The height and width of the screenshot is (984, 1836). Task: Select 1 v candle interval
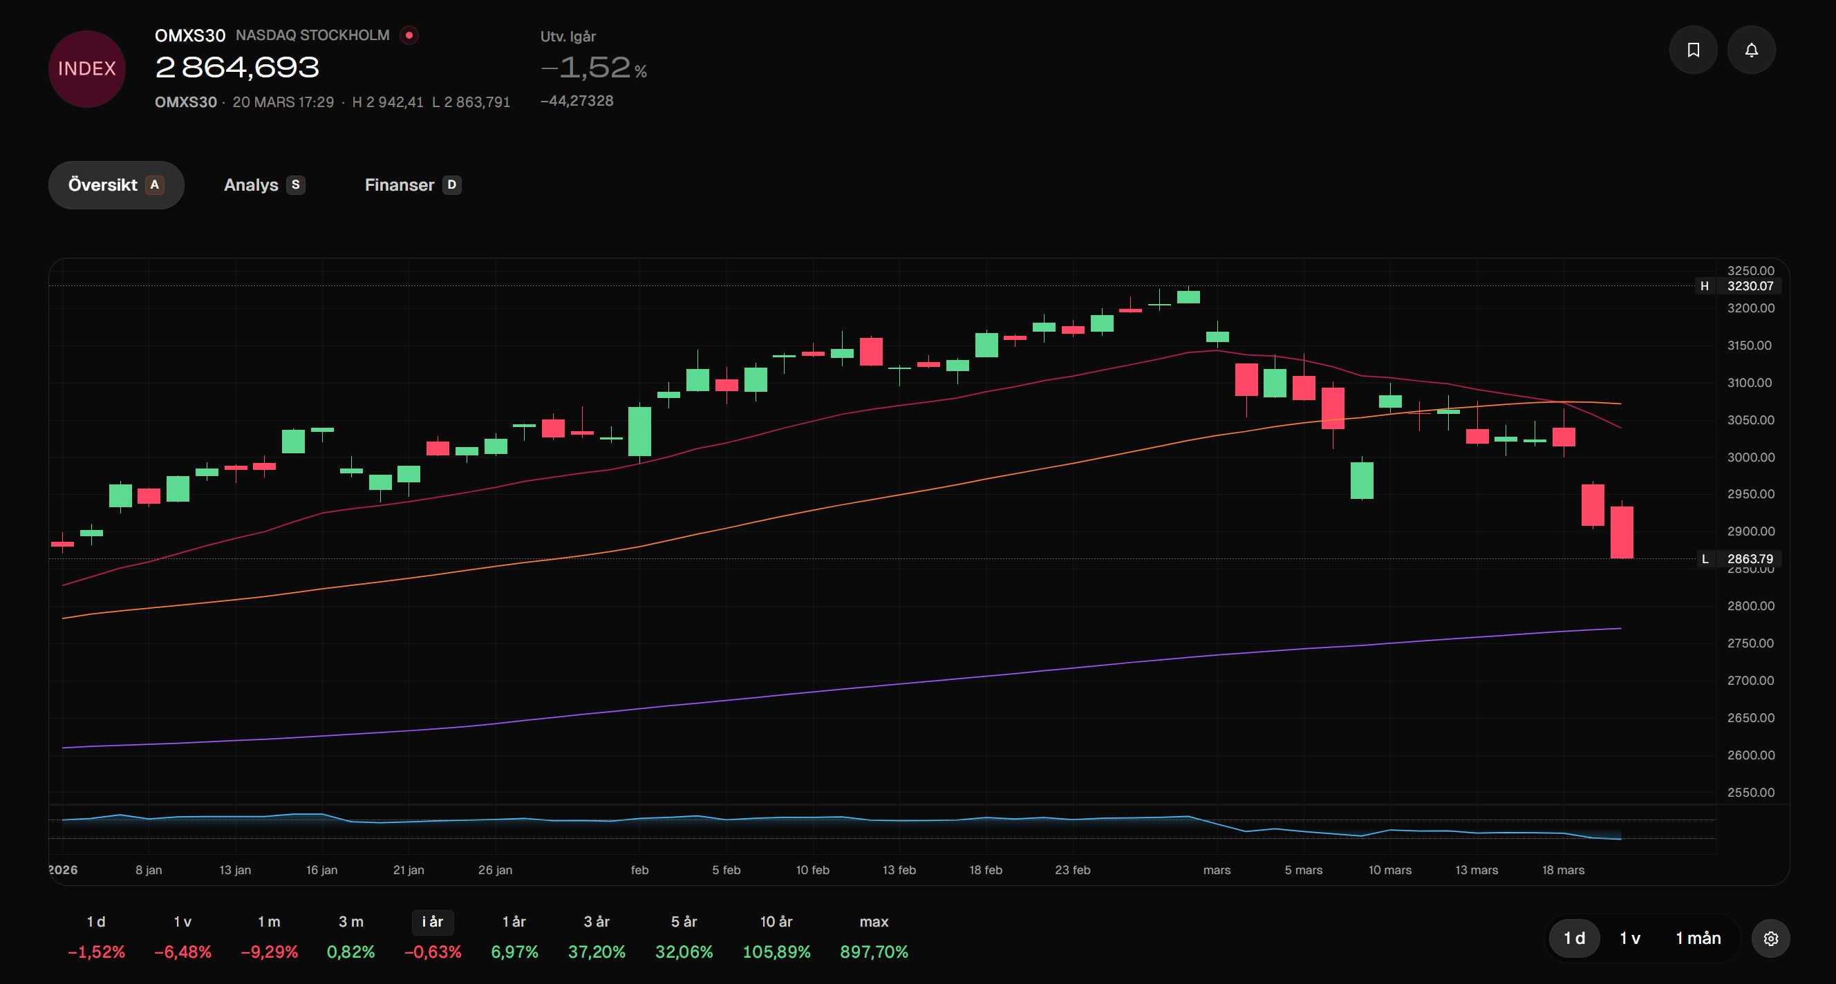pos(1629,938)
